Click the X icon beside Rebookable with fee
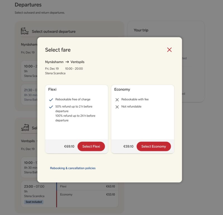Image resolution: width=223 pixels, height=215 pixels. [117, 100]
